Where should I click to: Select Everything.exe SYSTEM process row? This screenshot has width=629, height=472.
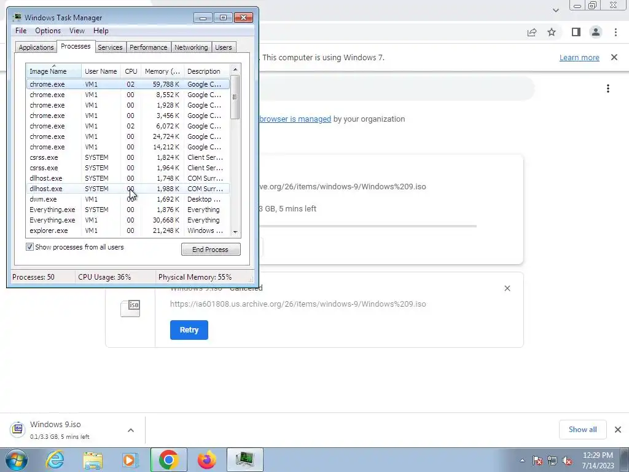point(128,210)
